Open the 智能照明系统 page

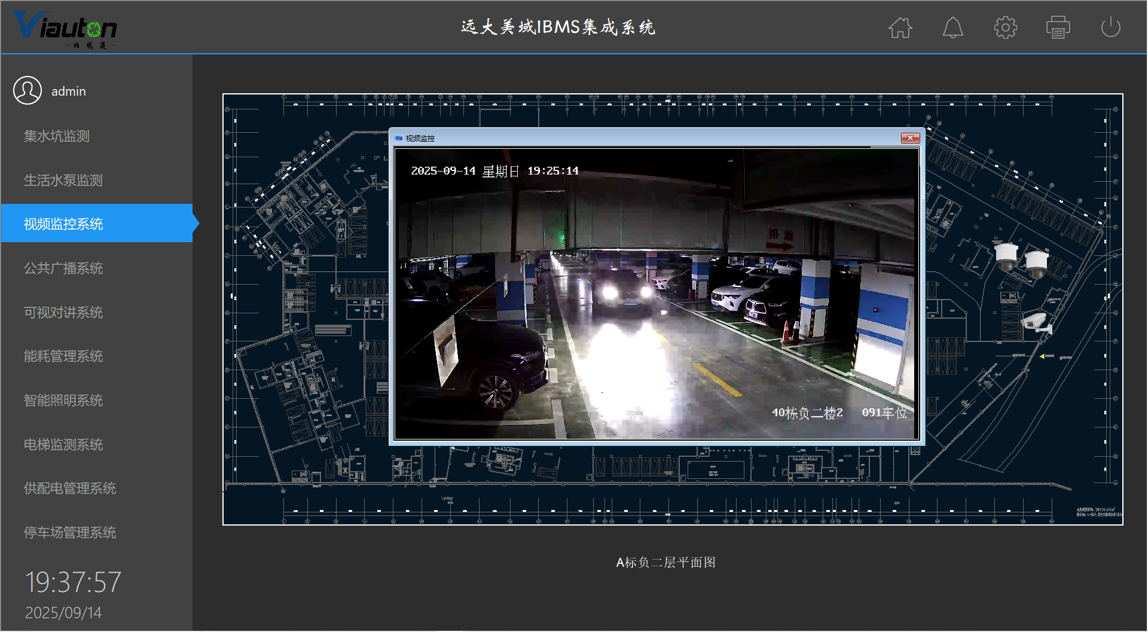click(63, 400)
